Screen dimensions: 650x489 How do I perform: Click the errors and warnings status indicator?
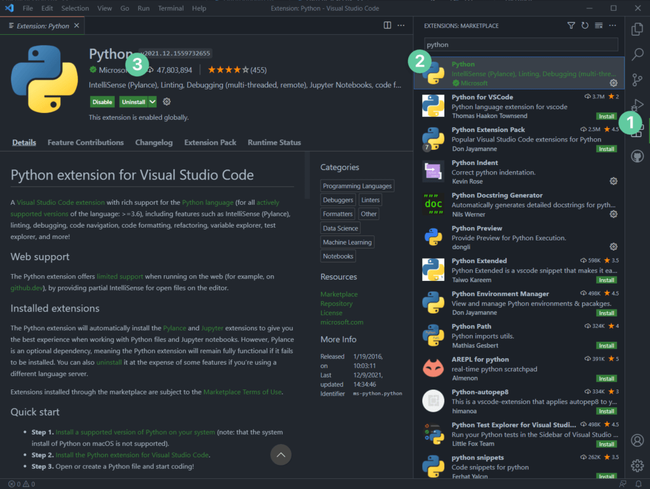[22, 484]
